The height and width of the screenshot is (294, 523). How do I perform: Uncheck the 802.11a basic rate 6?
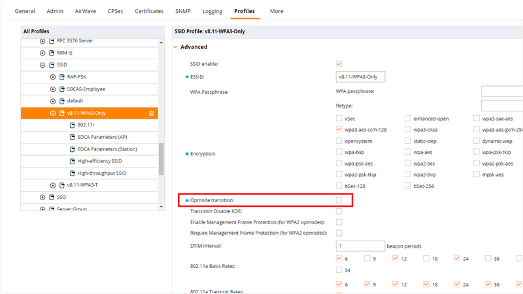pyautogui.click(x=339, y=258)
